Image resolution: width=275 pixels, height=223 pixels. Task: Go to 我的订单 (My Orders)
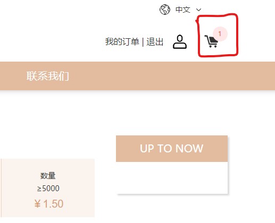point(122,42)
